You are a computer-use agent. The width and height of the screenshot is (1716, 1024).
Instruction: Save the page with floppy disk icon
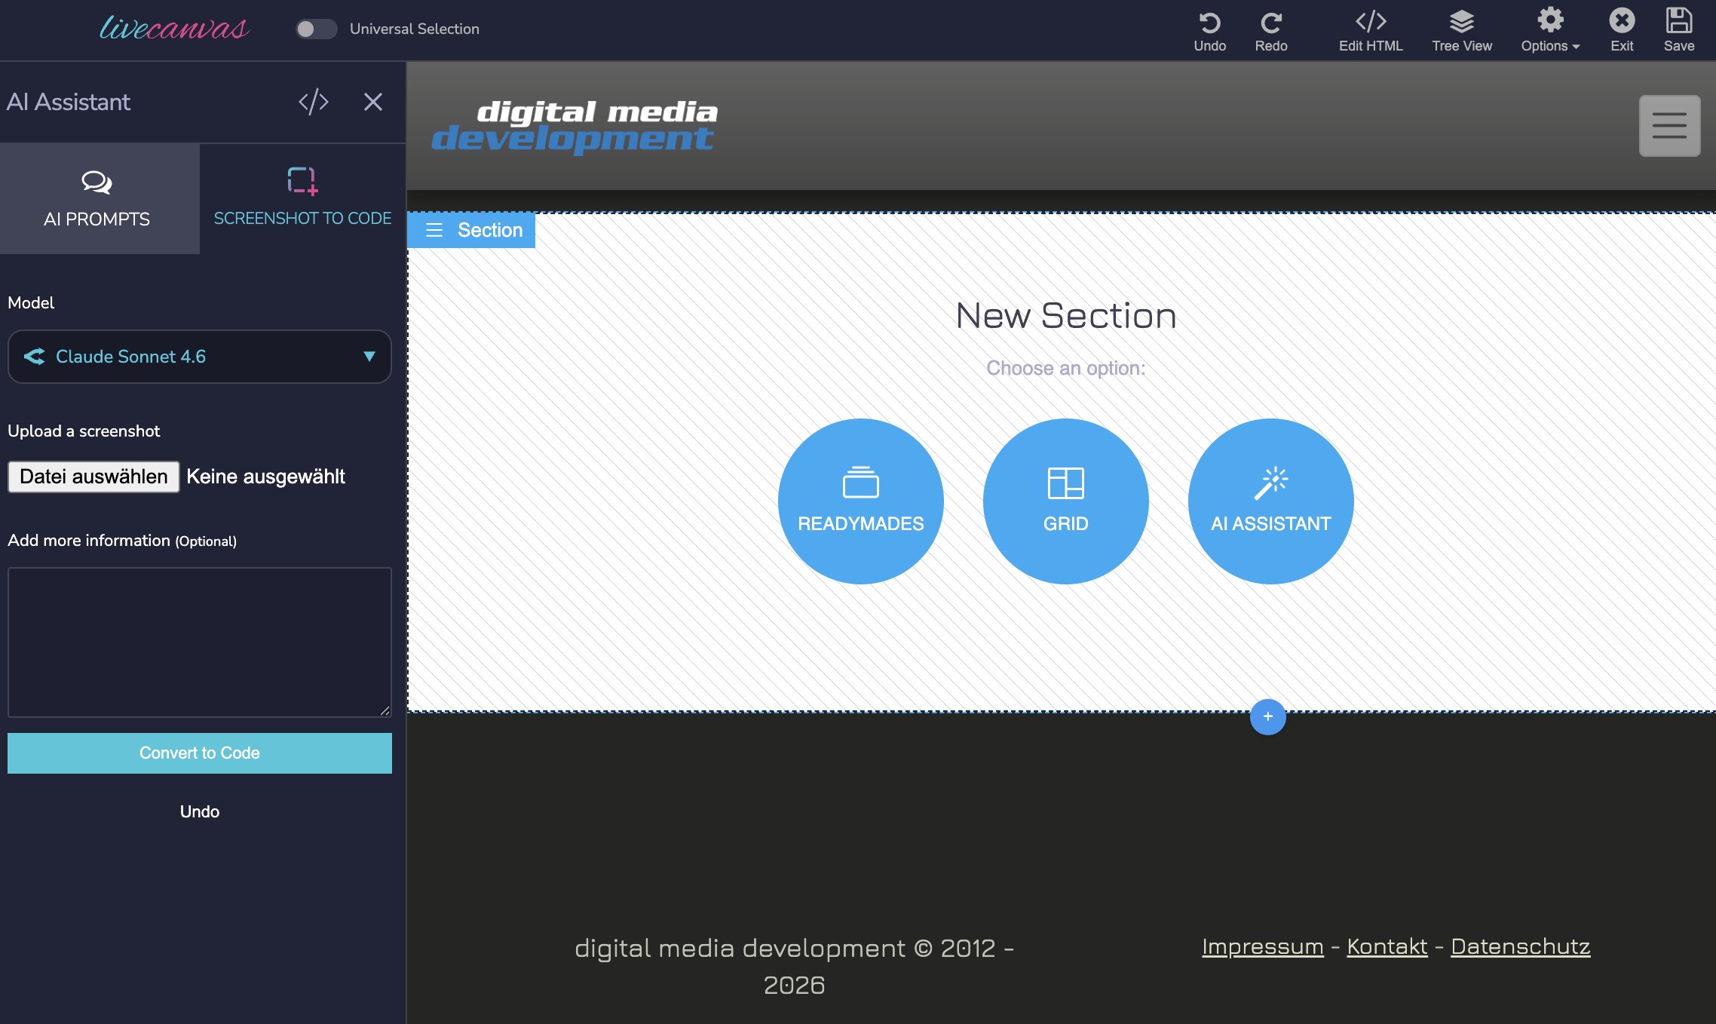point(1679,20)
